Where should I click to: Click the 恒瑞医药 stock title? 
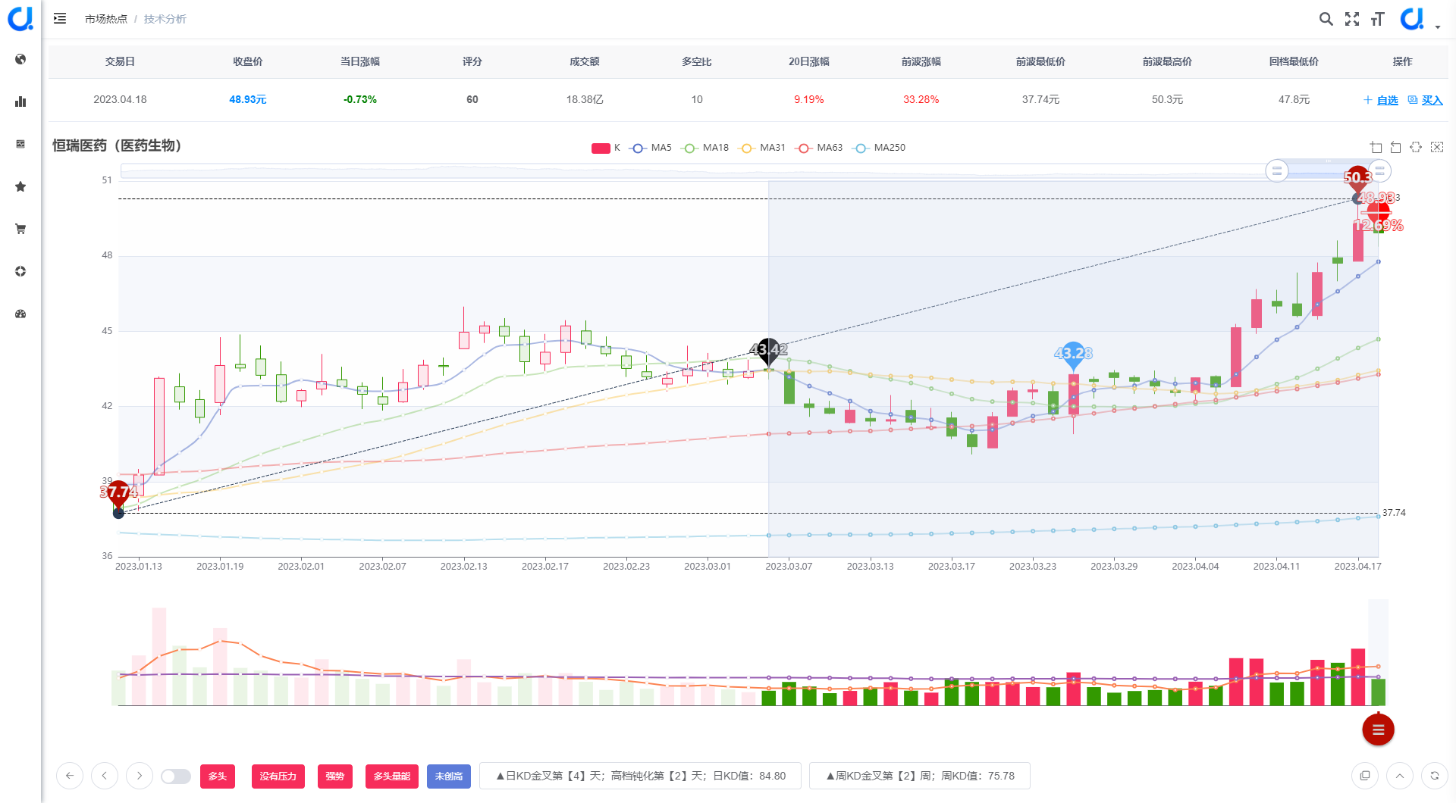coord(117,145)
